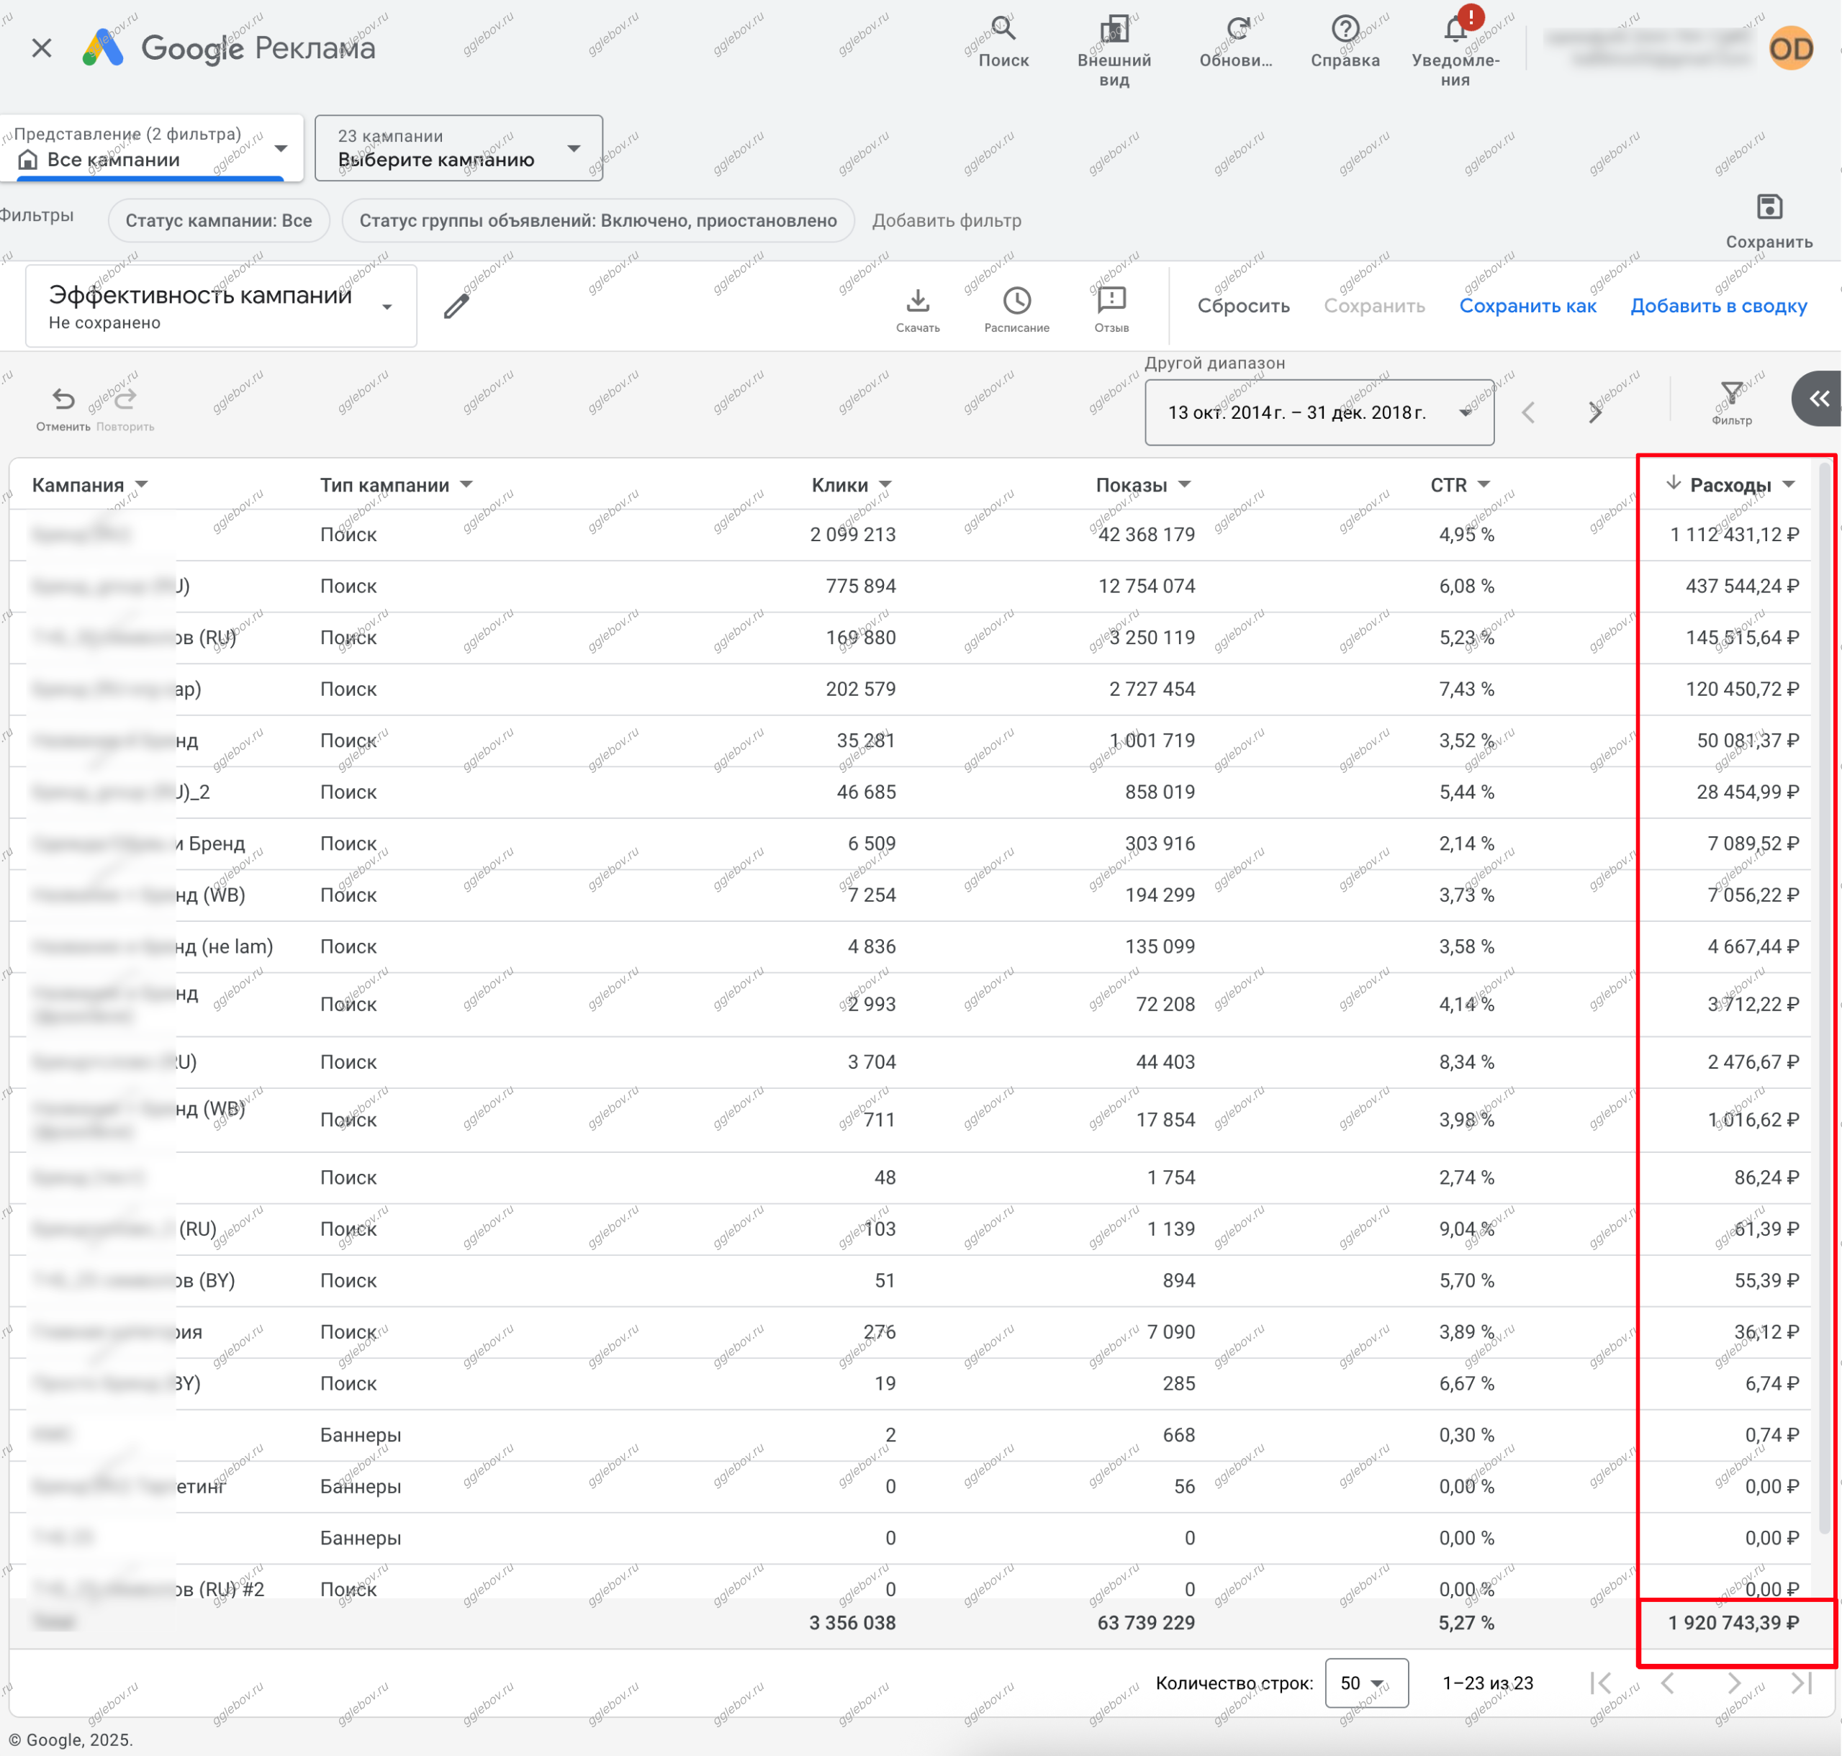Open the rows count 50 dropdown
The width and height of the screenshot is (1842, 1756).
(1365, 1683)
